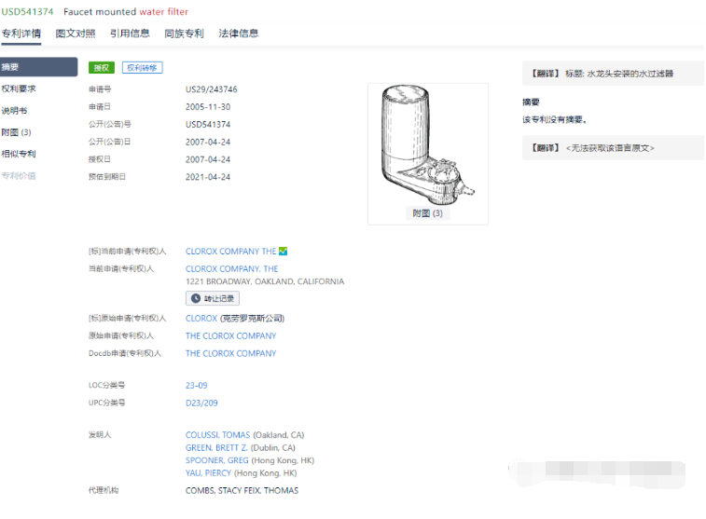706x519 pixels.
Task: Open 相似专利 from the sidebar
Action: [19, 154]
